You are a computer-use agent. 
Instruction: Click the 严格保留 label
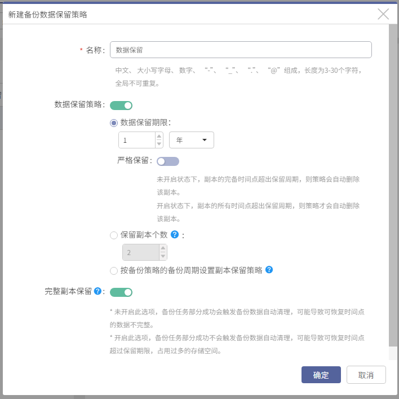(x=135, y=160)
